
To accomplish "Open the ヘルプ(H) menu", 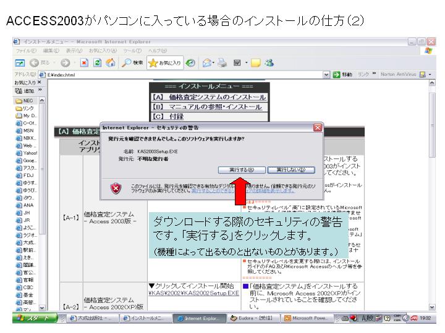I will click(158, 51).
